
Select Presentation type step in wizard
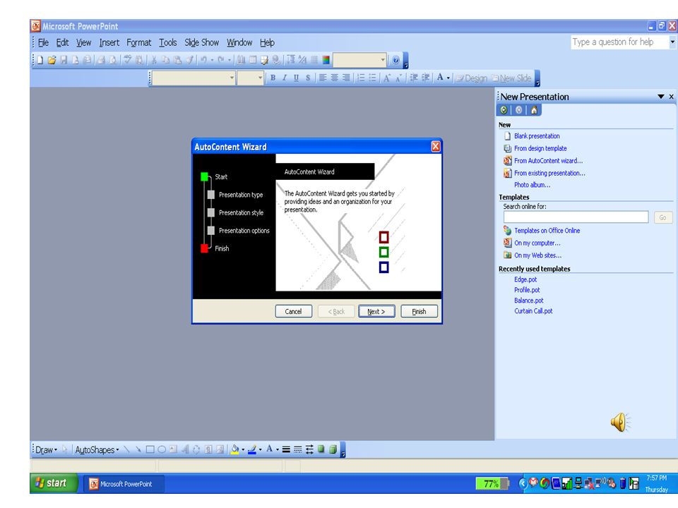(240, 195)
